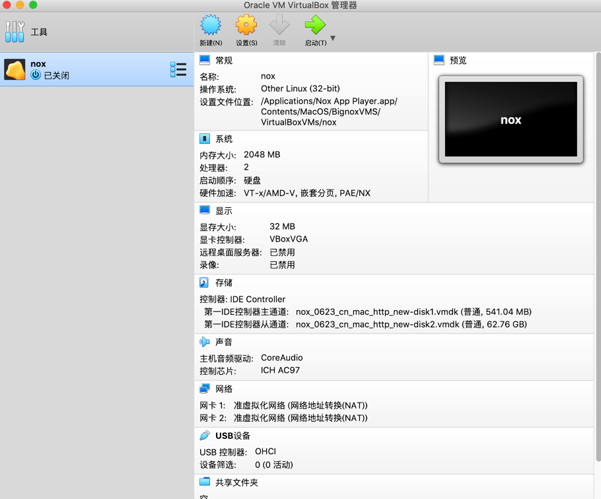Open 设置(S) settings gear icon
Viewport: 601px width, 499px height.
246,25
